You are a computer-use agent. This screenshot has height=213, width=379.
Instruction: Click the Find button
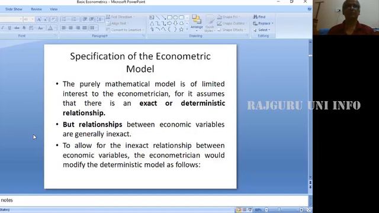[x=259, y=17]
